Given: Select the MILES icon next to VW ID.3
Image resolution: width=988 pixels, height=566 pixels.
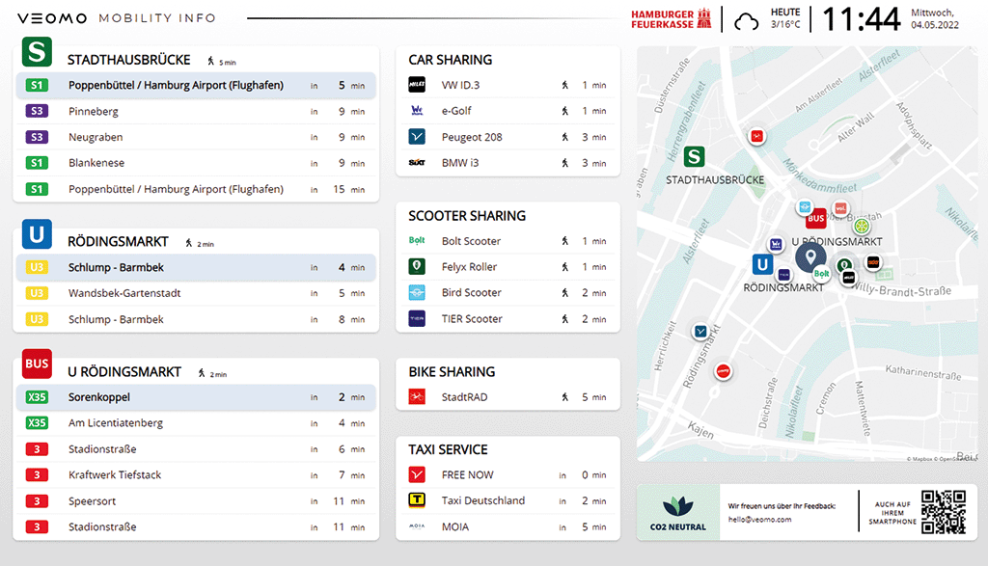Looking at the screenshot, I should (x=417, y=84).
